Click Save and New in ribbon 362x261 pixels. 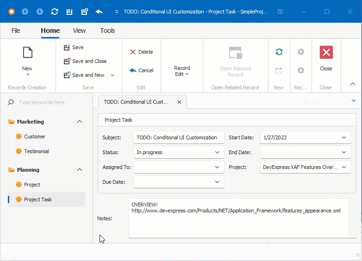pos(84,75)
